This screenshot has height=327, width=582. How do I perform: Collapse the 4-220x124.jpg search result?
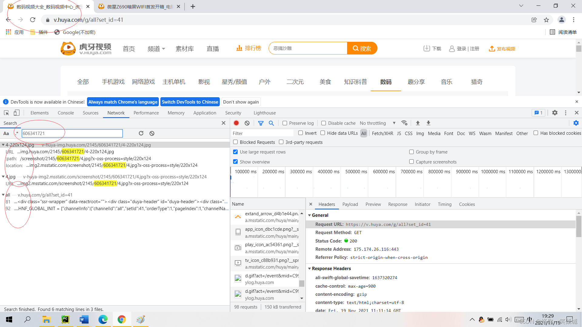pyautogui.click(x=3, y=145)
